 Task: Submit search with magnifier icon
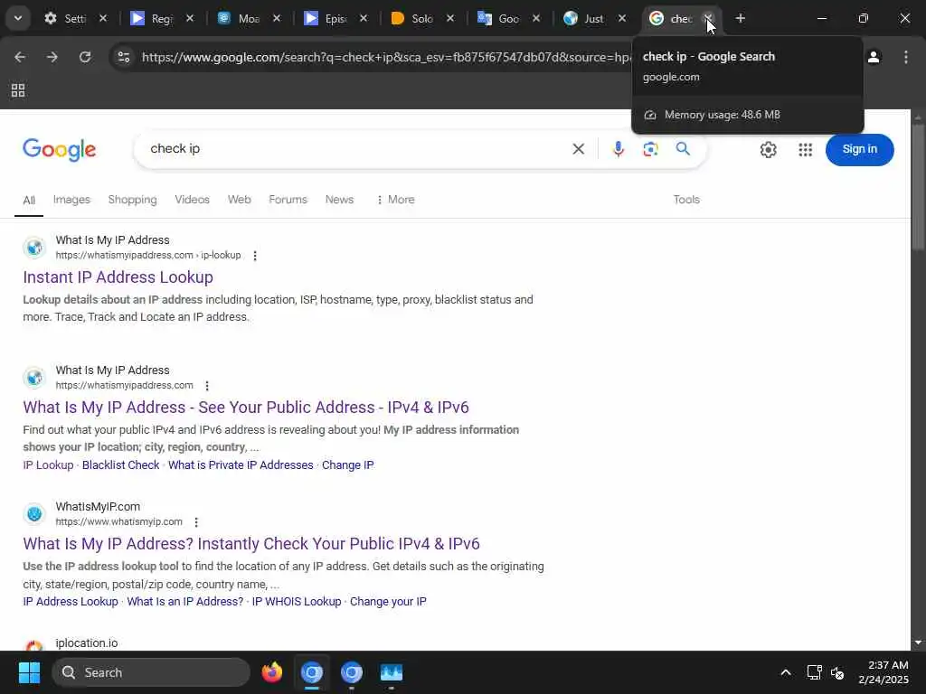click(683, 149)
